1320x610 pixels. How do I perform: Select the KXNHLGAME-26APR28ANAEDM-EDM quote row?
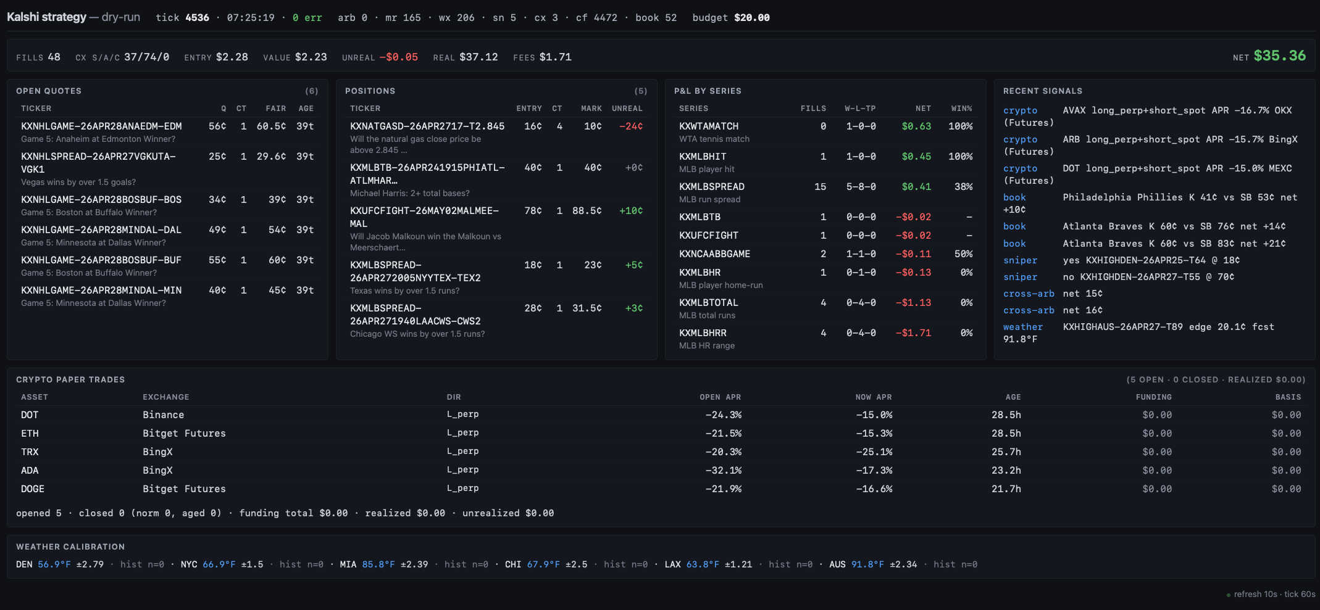[167, 132]
